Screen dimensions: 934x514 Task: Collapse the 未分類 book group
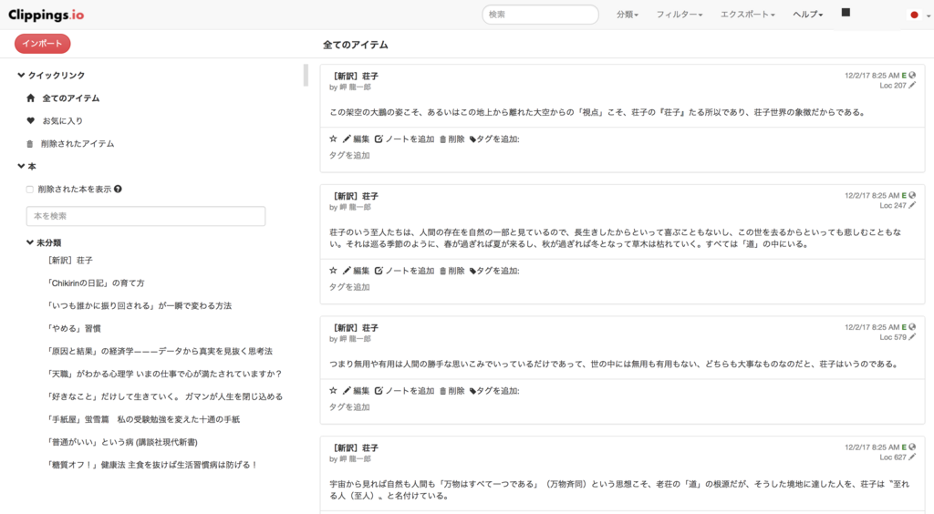point(44,242)
